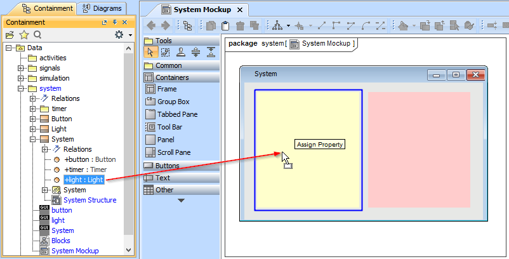Select the '+timer : Timer' property
This screenshot has height=259, width=509.
[86, 169]
